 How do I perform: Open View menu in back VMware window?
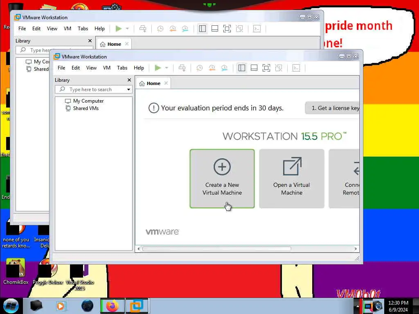click(x=52, y=29)
